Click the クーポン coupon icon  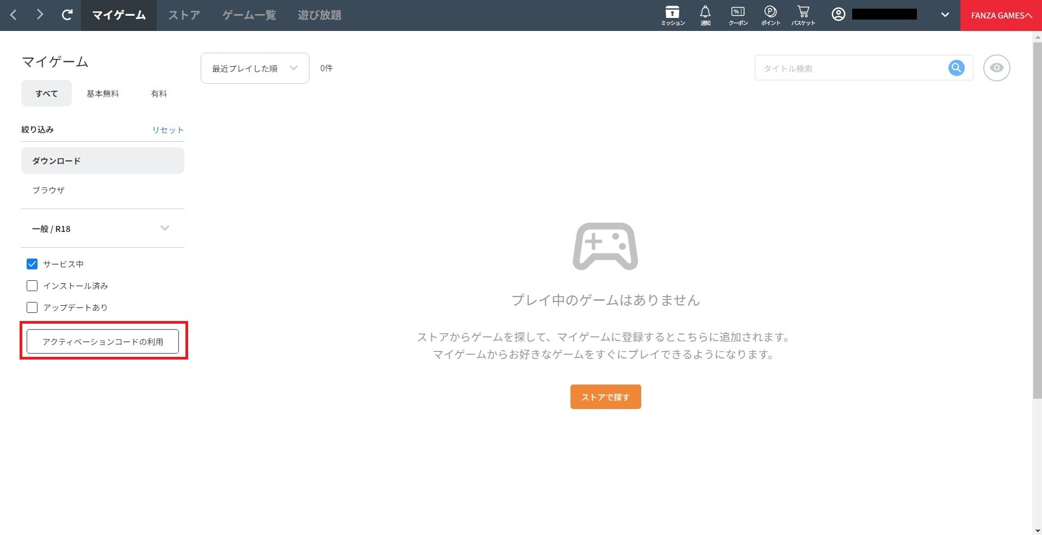737,15
